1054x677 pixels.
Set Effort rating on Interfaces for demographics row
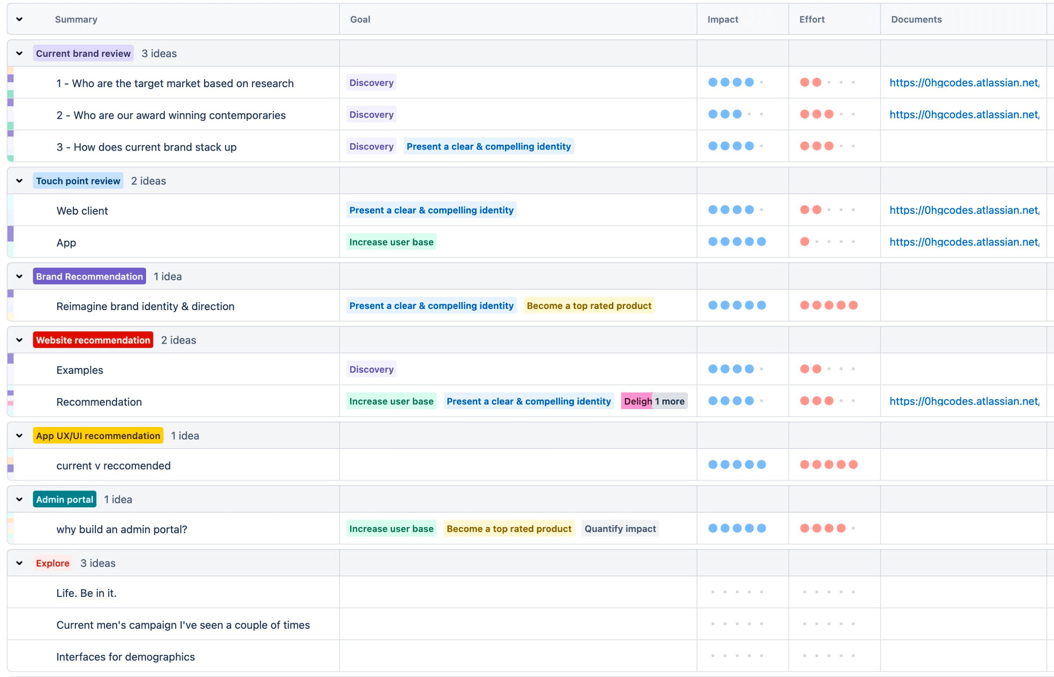point(829,656)
